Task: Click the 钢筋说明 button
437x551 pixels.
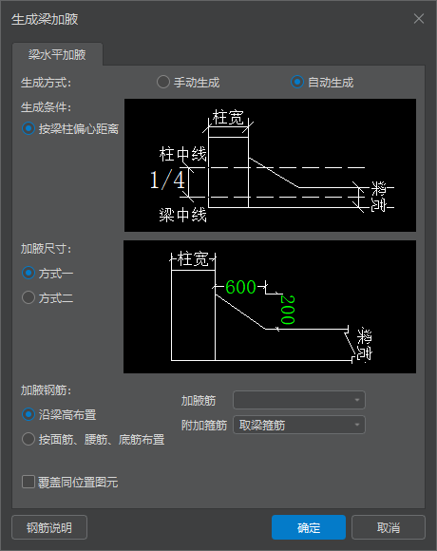Action: point(49,527)
